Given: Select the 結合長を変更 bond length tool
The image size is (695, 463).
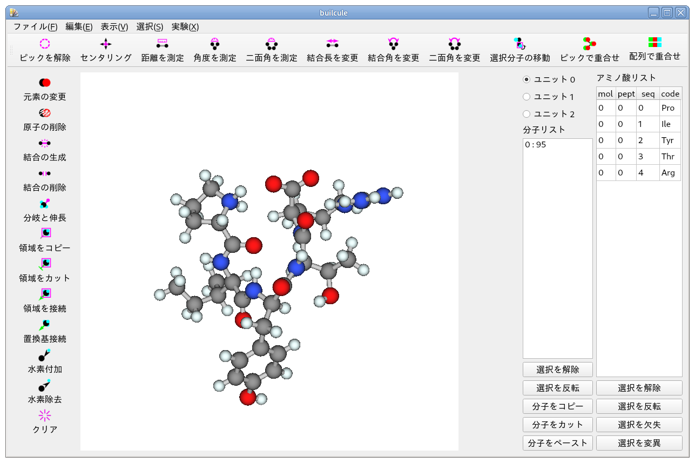Looking at the screenshot, I should pyautogui.click(x=332, y=44).
